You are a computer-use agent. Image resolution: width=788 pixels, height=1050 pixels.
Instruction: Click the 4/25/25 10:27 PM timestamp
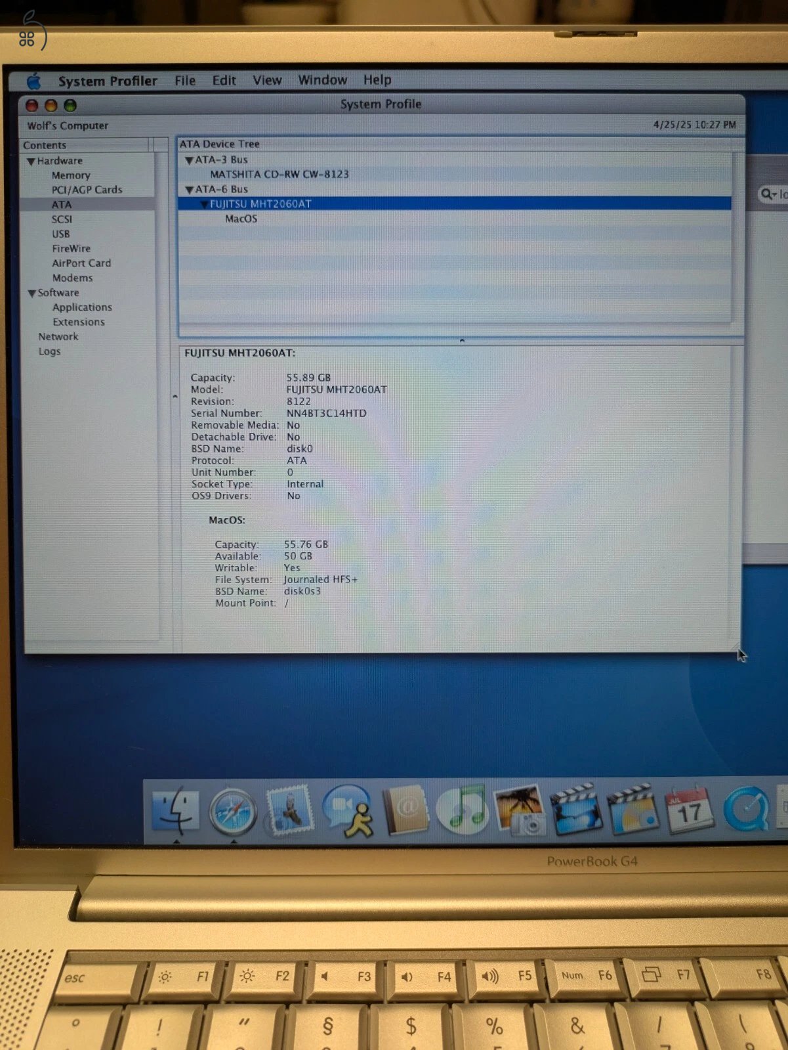(694, 125)
